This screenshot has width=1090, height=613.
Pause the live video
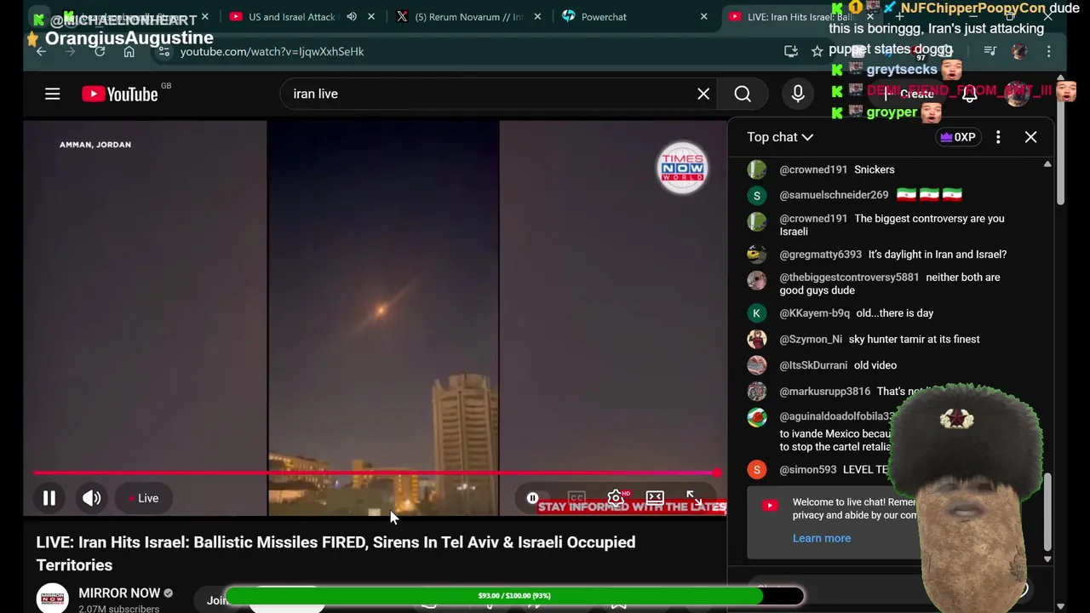pos(49,498)
